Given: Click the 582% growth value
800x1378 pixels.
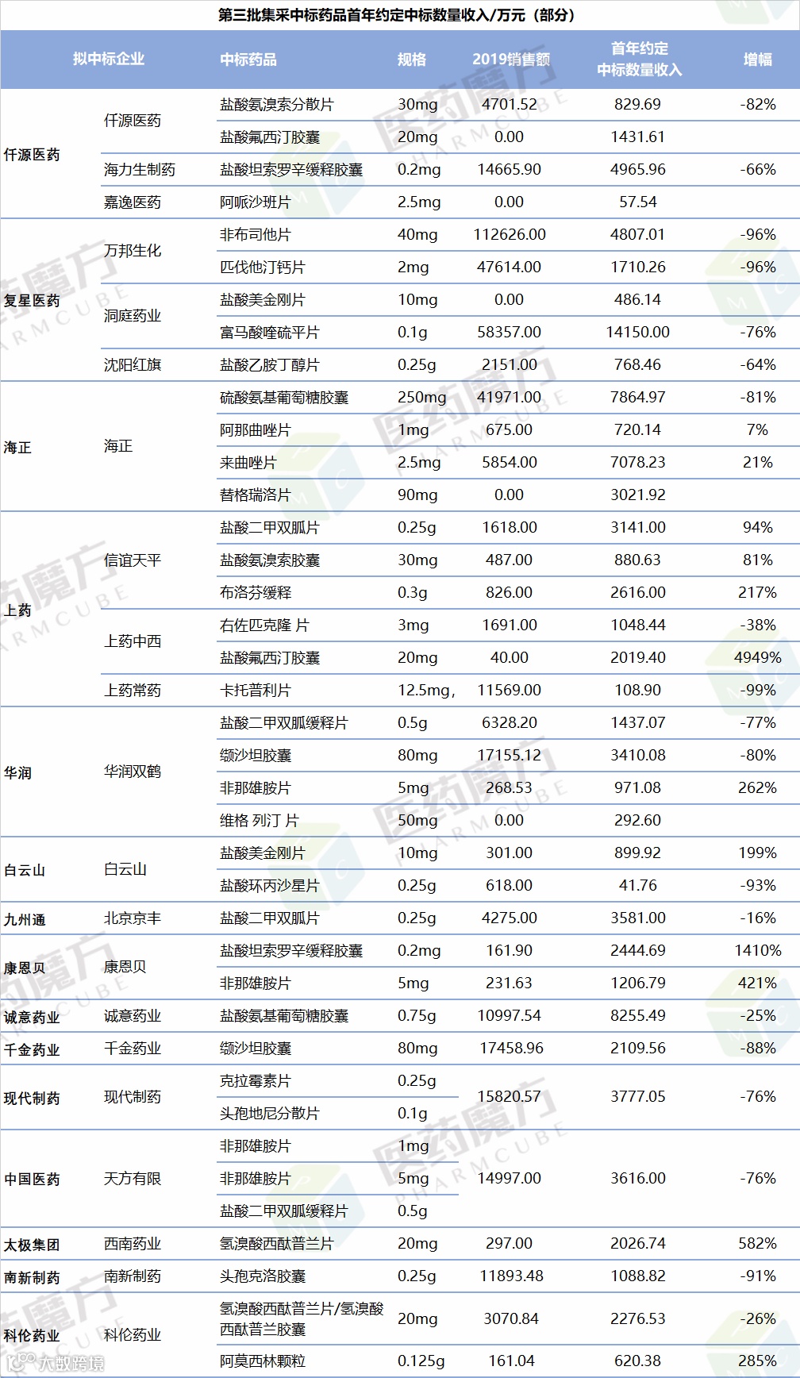Looking at the screenshot, I should pyautogui.click(x=758, y=1243).
